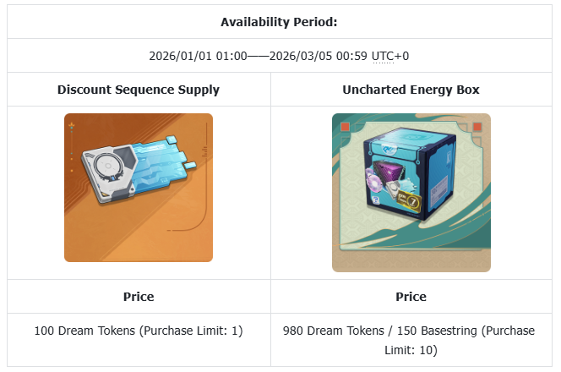Viewport: 561px width, 372px height.
Task: Click the Uncharted Energy Box item image
Action: [x=410, y=192]
